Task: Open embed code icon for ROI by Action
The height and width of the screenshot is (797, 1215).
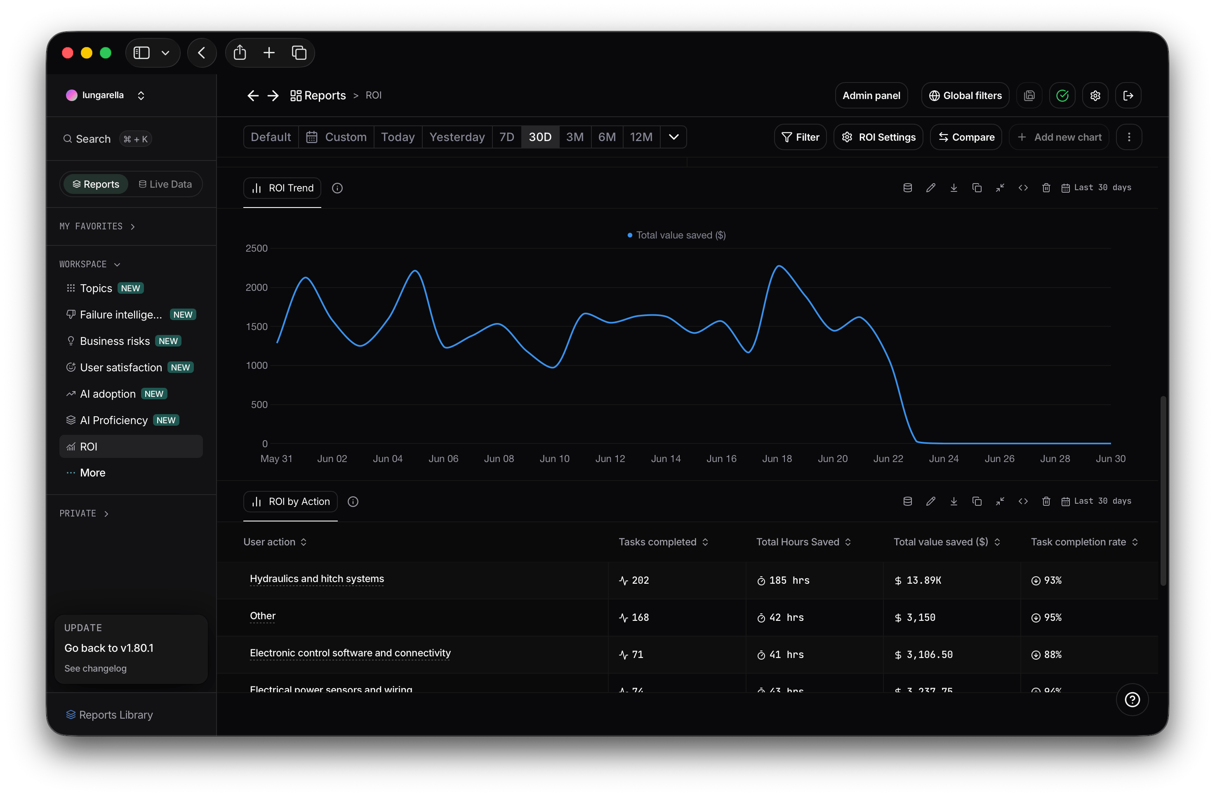Action: [1023, 501]
